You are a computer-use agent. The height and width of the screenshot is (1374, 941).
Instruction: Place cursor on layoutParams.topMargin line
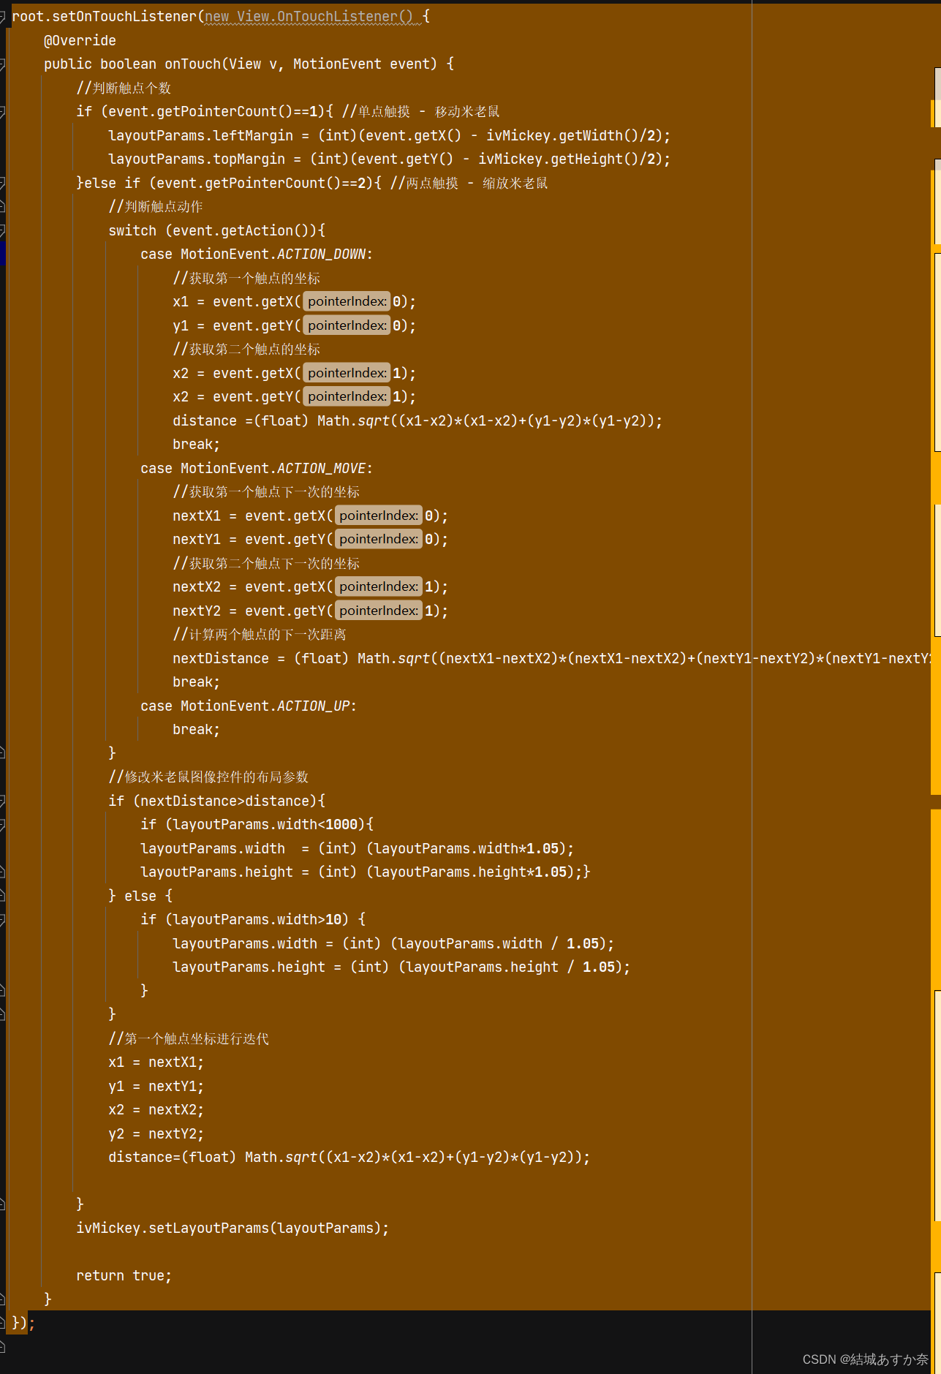389,159
